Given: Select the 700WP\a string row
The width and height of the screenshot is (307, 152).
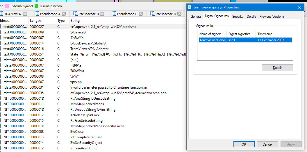Looking at the screenshot, I should click(93, 71).
